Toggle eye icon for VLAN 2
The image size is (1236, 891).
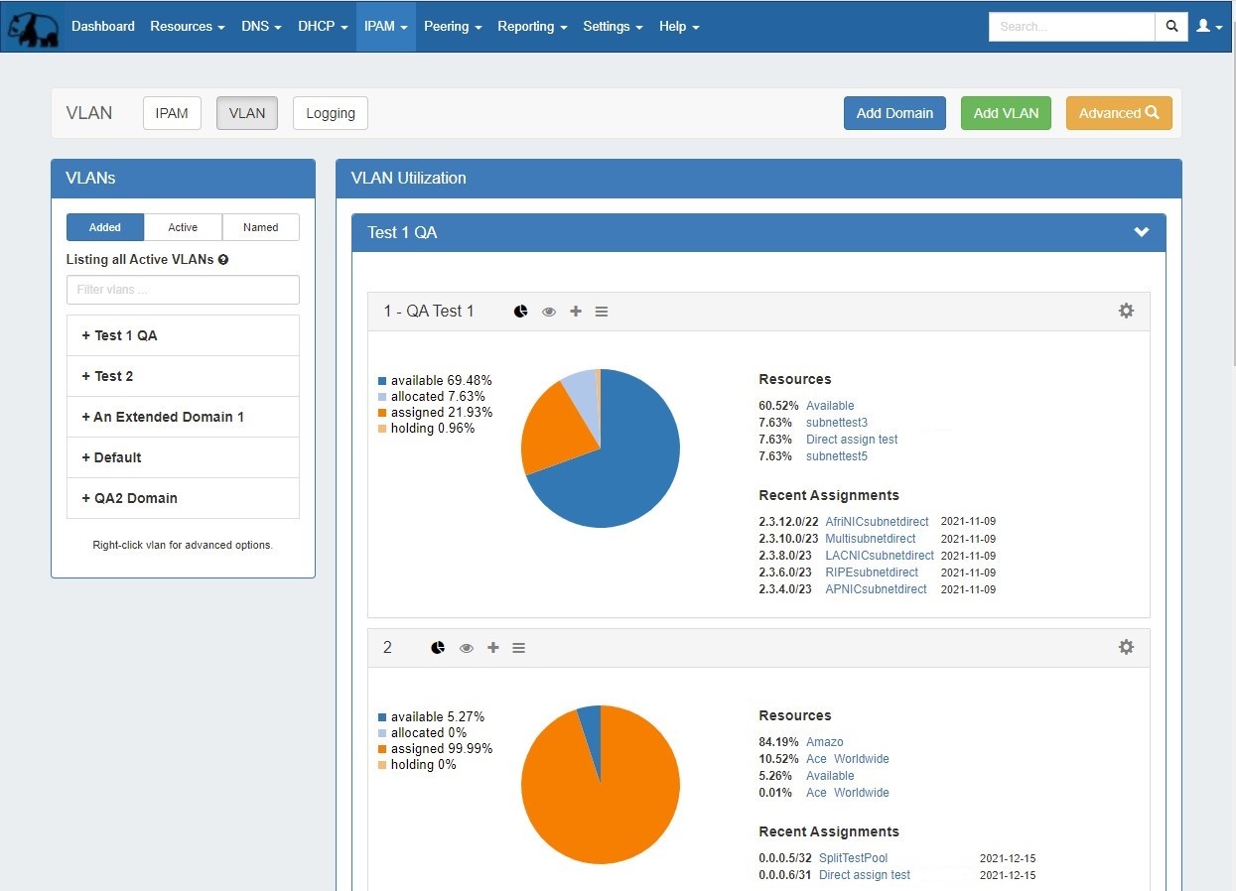pos(467,648)
